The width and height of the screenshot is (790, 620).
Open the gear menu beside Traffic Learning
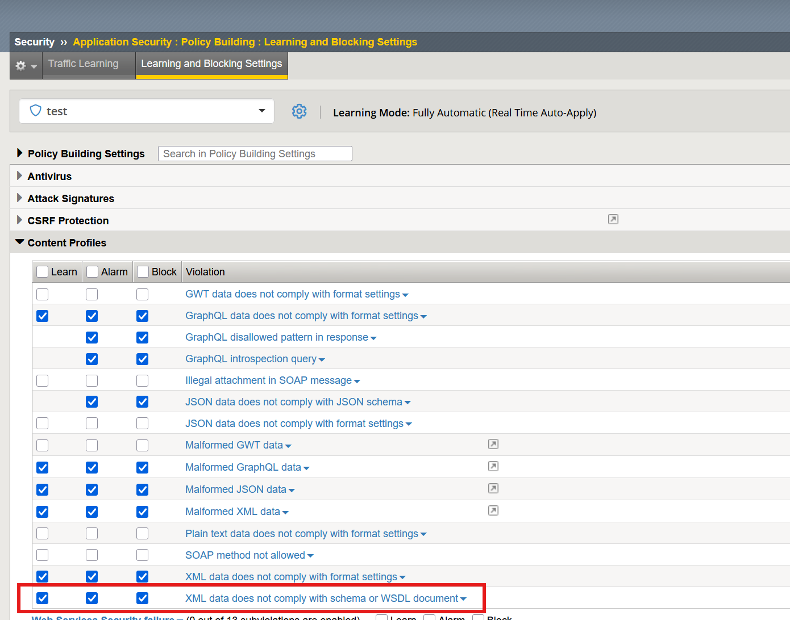(x=26, y=66)
